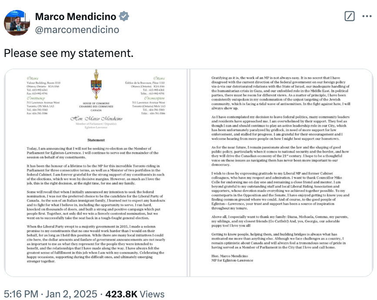Open Marco Mendicino's profile avatar

[x=17, y=23]
